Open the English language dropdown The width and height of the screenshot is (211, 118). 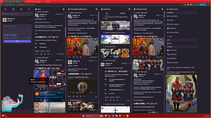click(x=14, y=35)
